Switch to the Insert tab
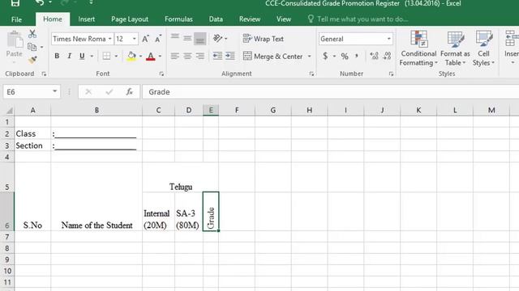This screenshot has height=291, width=519. [x=87, y=19]
